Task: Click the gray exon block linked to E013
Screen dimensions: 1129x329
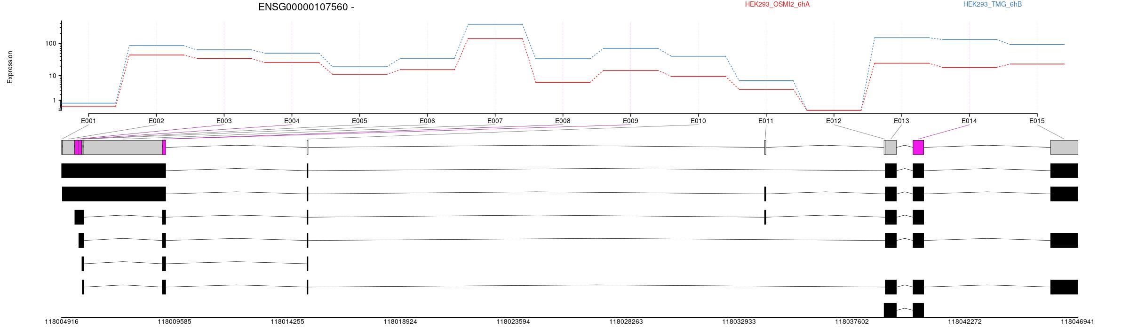Action: tap(891, 147)
